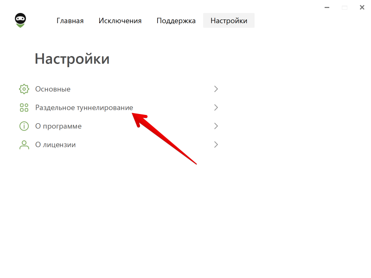The image size is (371, 278).
Task: Select the Настройки tab
Action: pos(229,20)
